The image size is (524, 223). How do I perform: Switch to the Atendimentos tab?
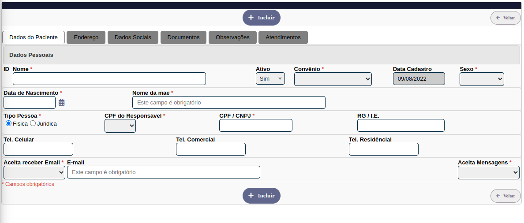pos(283,37)
